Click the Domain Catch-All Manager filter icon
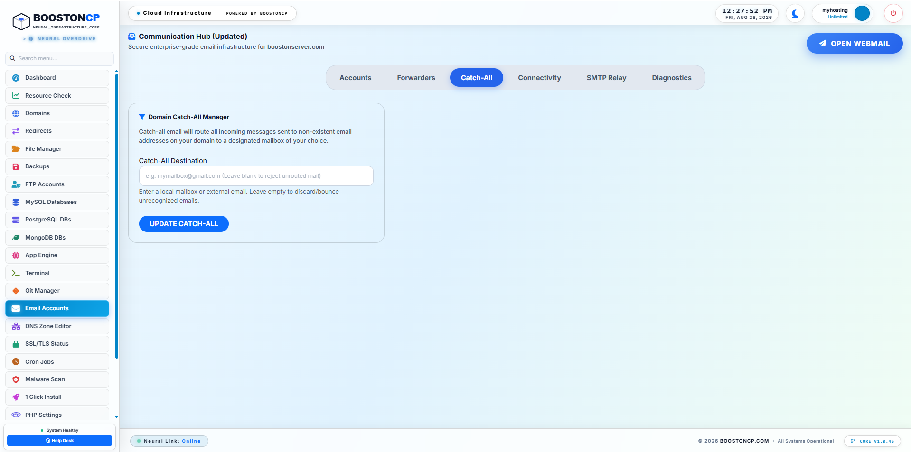The image size is (911, 452). 142,117
